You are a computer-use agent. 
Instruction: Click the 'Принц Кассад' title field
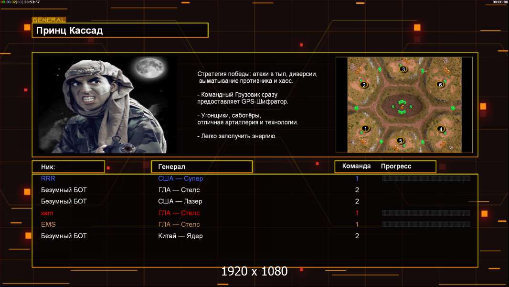tap(120, 31)
